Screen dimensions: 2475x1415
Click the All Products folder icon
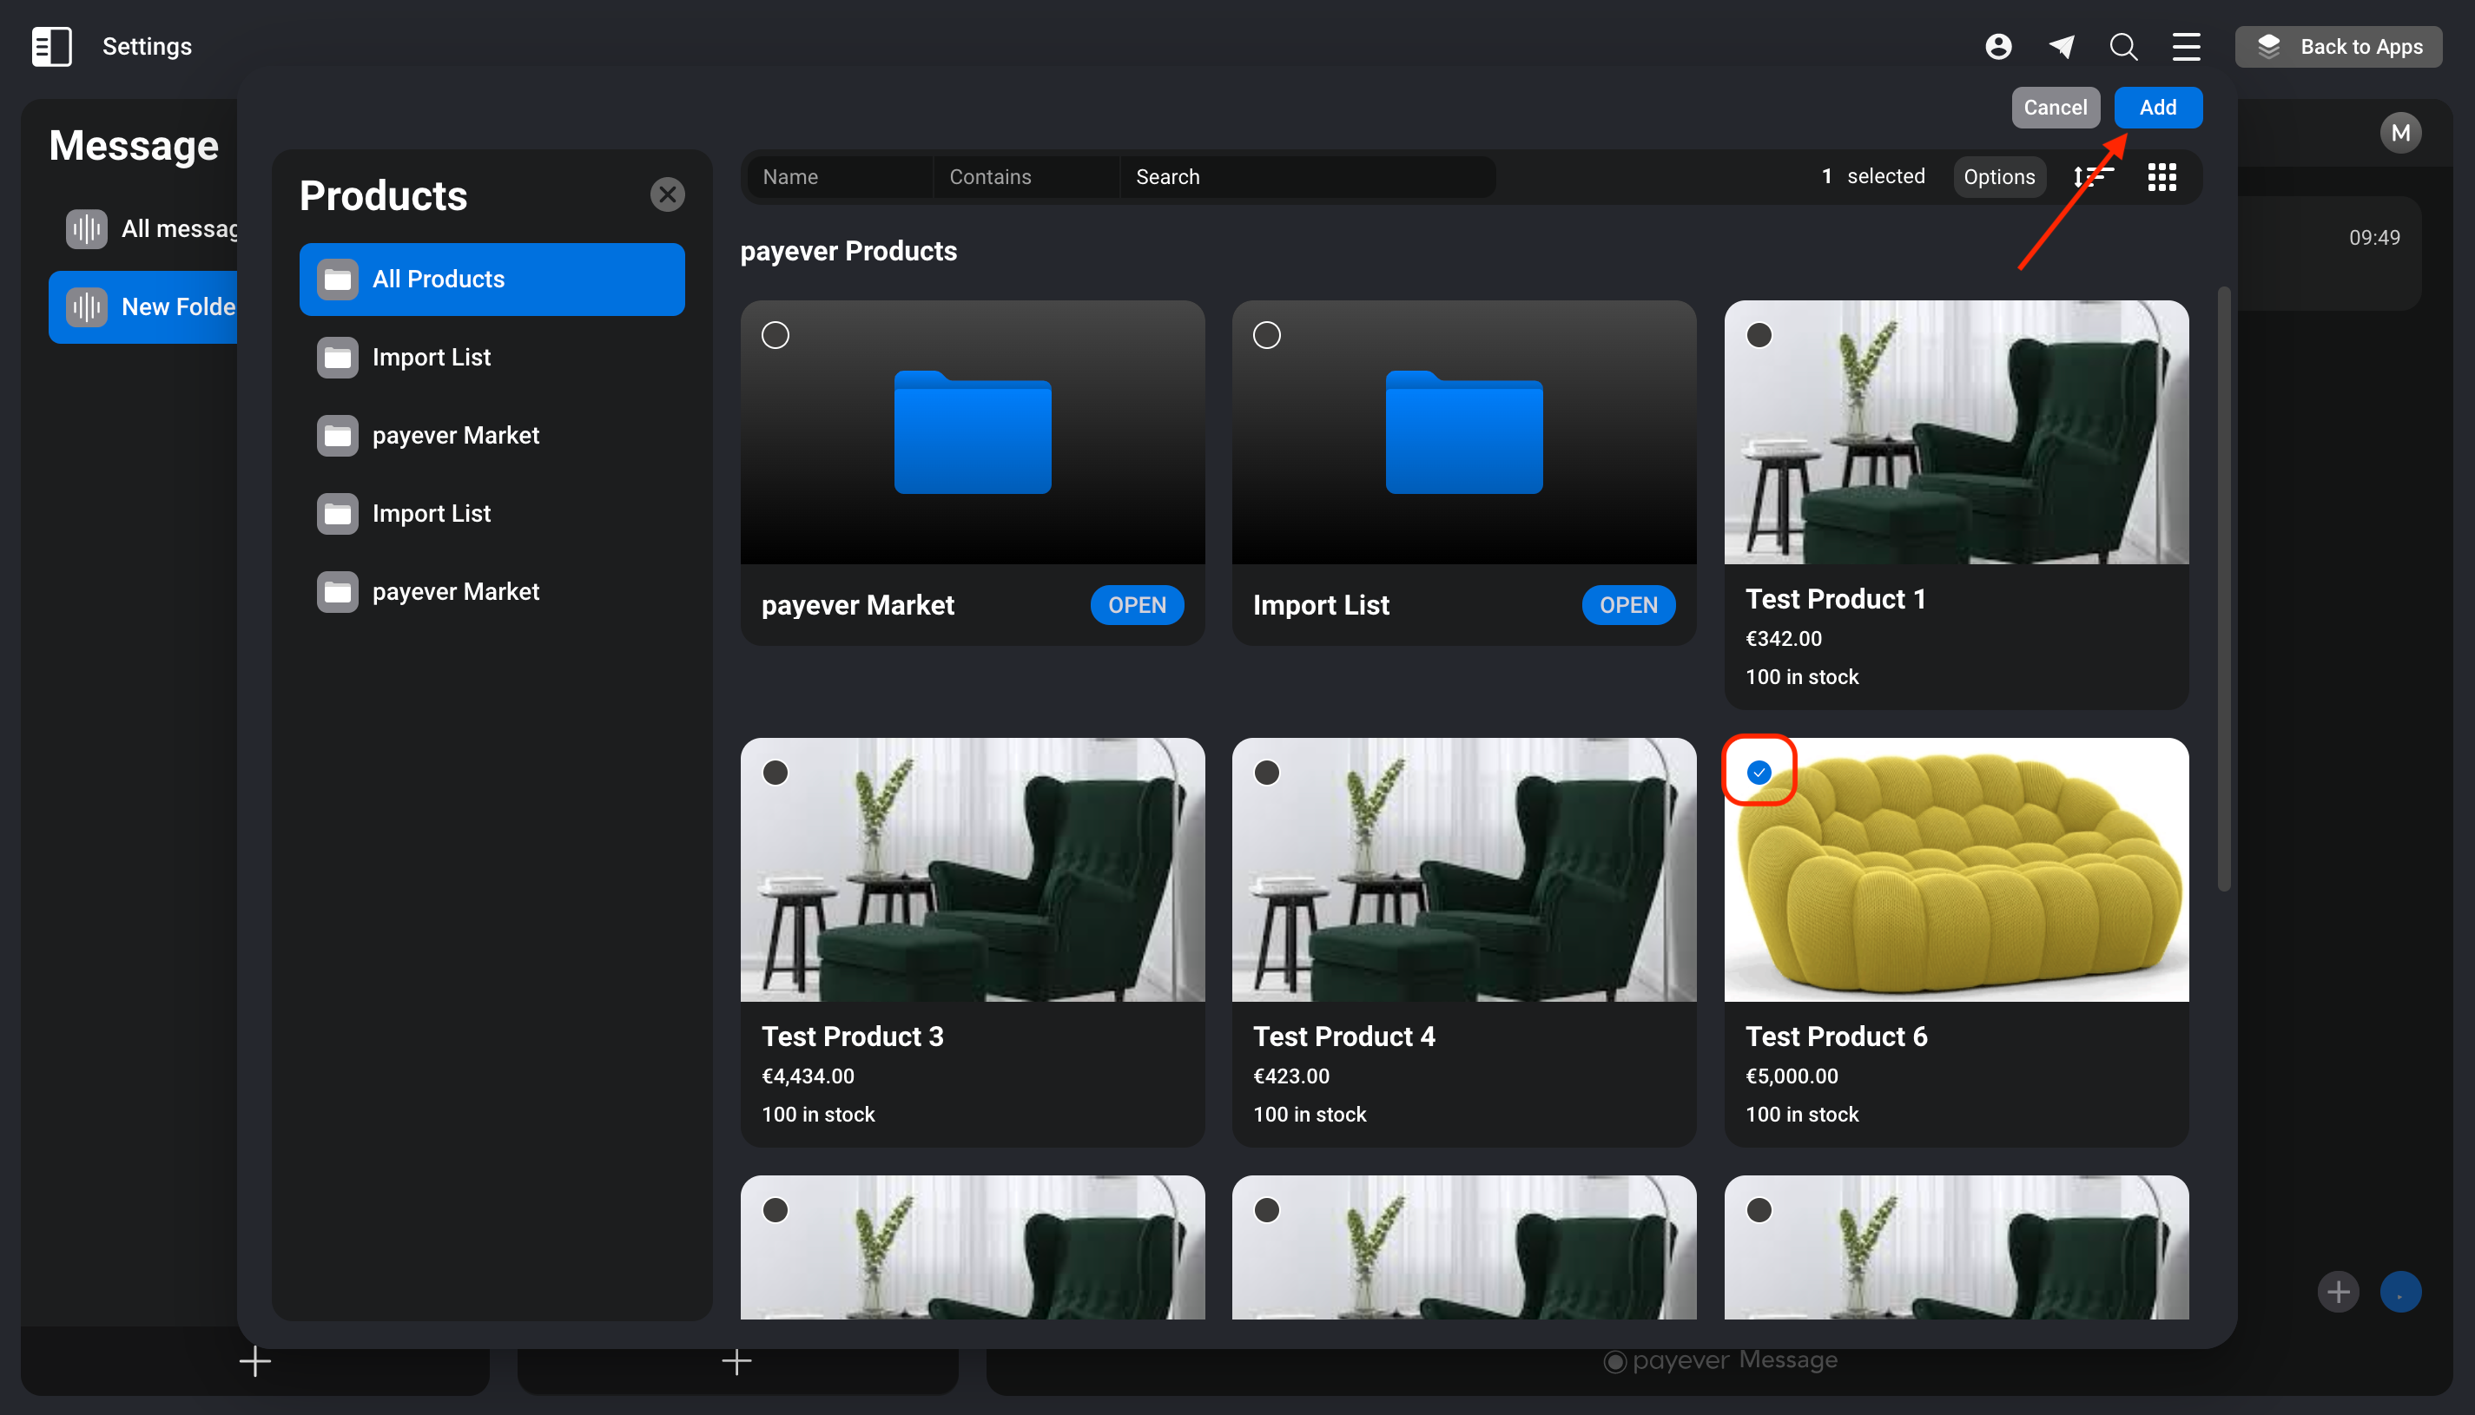[337, 280]
